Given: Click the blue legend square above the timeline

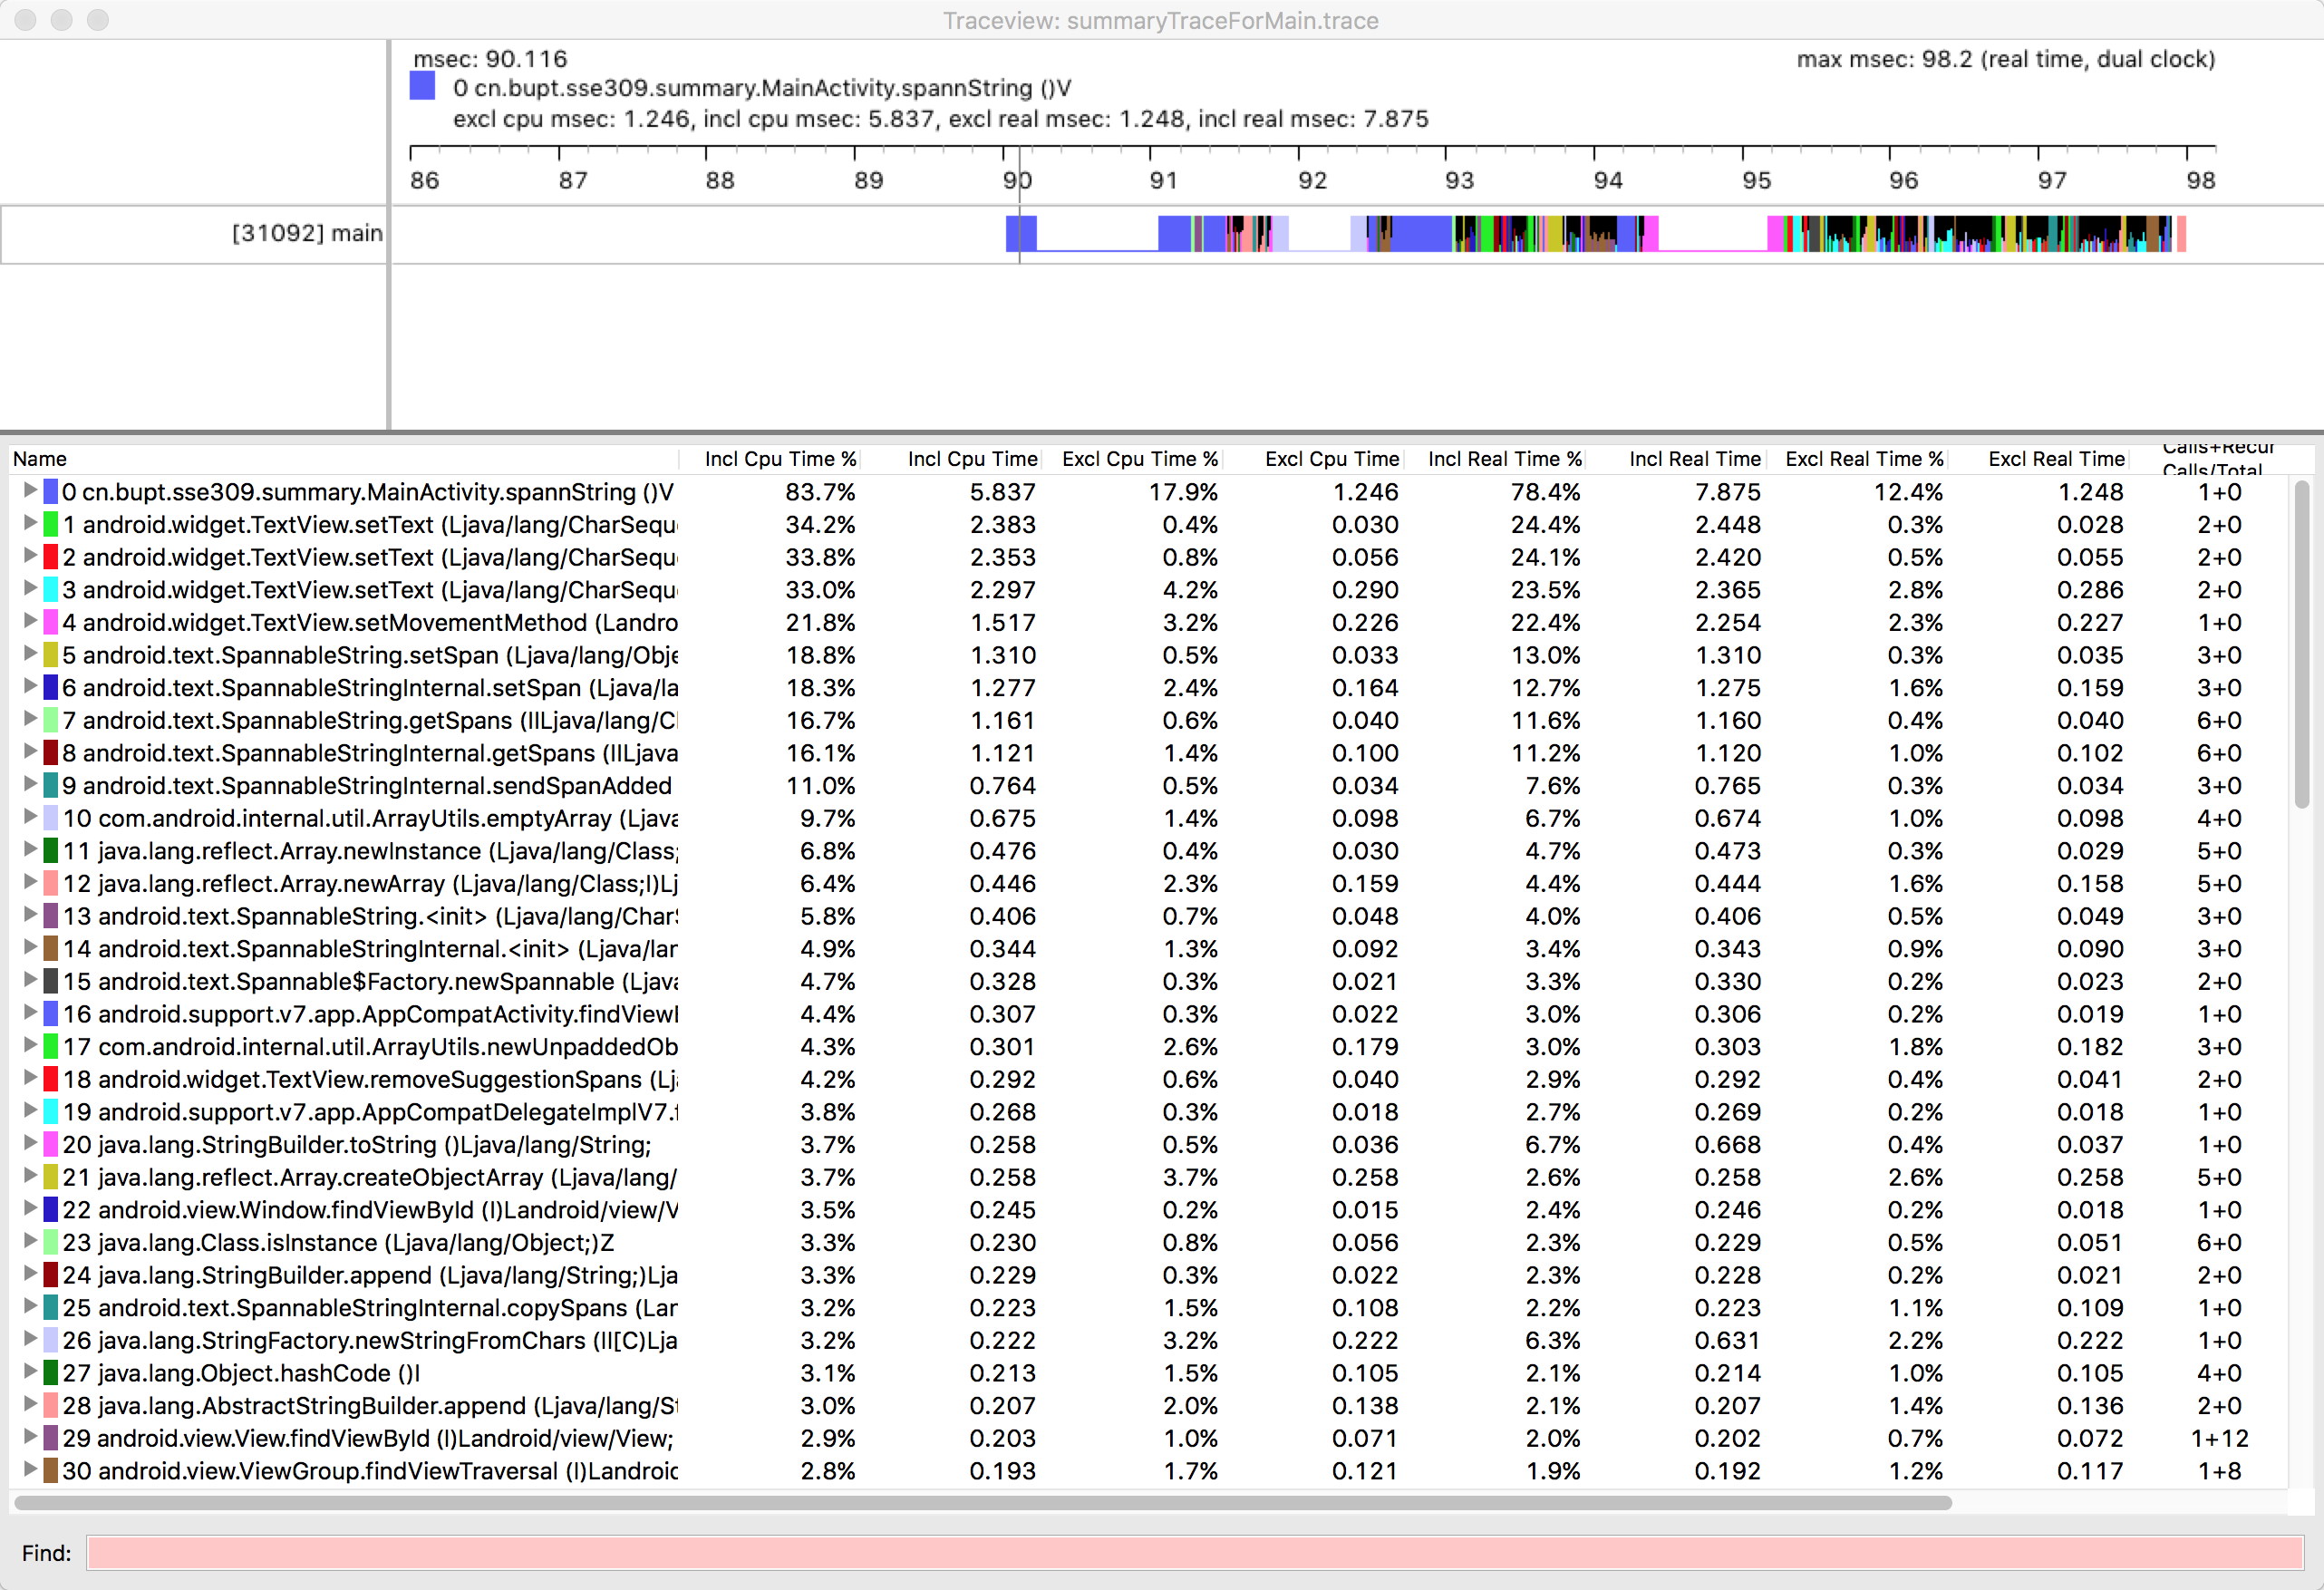Looking at the screenshot, I should [x=422, y=87].
